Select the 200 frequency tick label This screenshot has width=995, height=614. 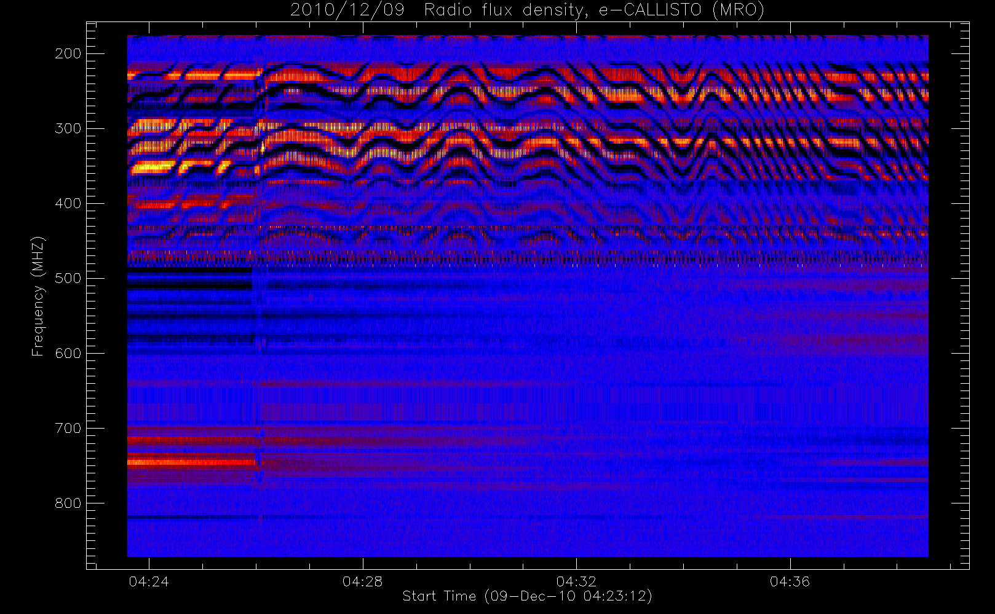68,53
